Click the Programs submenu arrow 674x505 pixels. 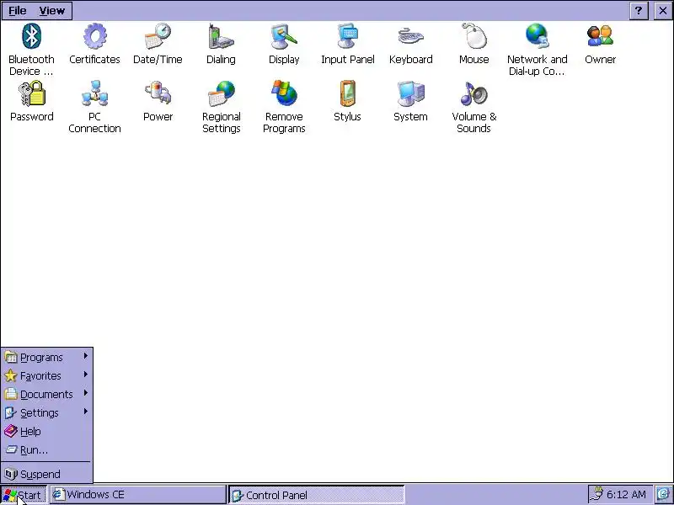coord(86,356)
